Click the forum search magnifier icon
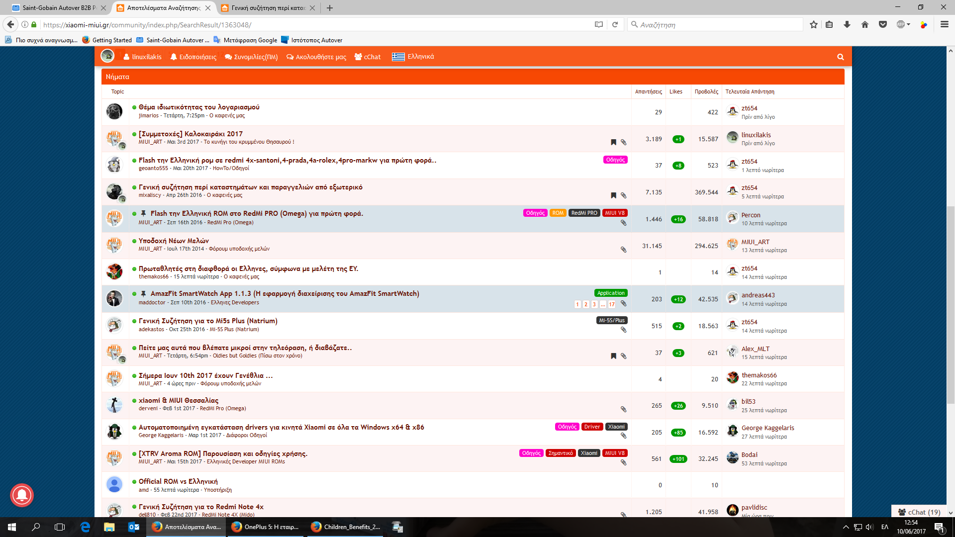 pos(840,57)
